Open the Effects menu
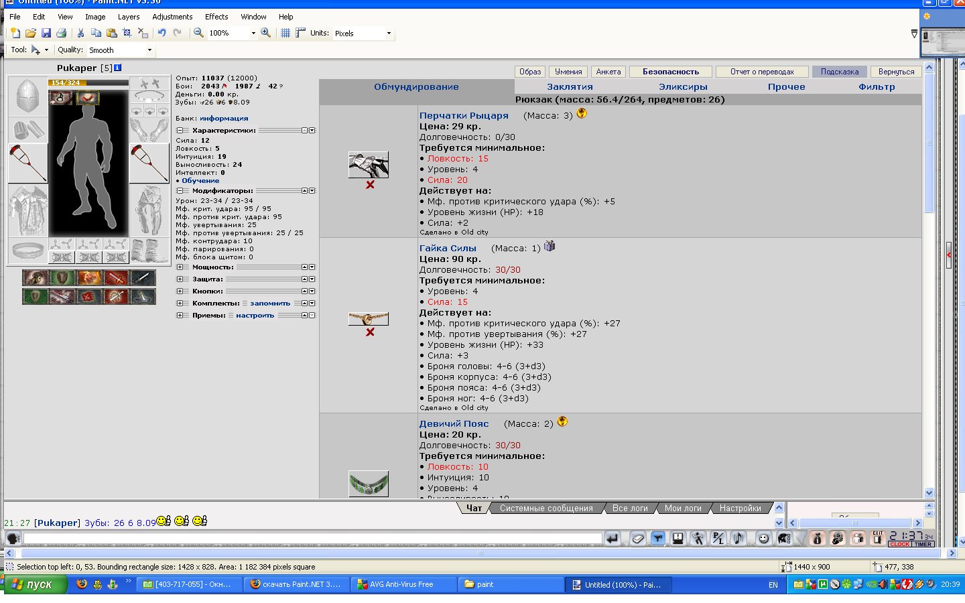 216,17
